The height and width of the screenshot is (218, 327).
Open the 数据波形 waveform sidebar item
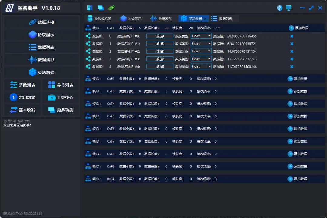coord(41,60)
